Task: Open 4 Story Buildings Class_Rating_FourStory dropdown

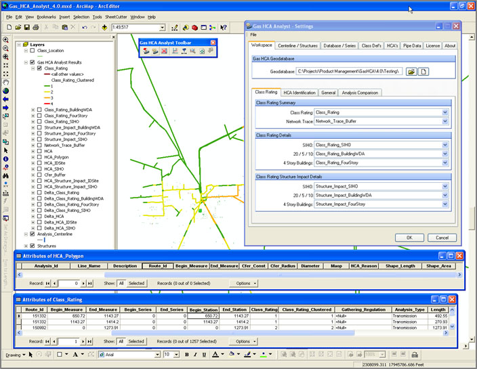Action: coord(444,162)
